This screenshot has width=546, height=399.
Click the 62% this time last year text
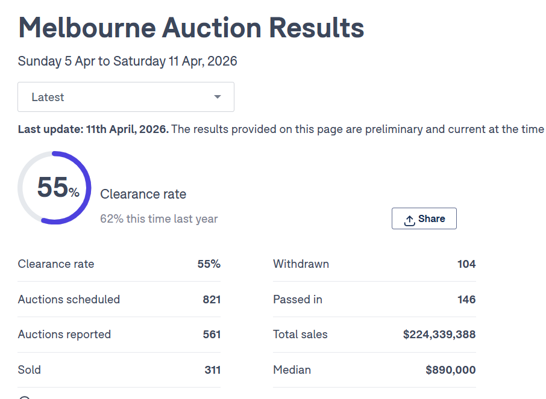pyautogui.click(x=158, y=219)
